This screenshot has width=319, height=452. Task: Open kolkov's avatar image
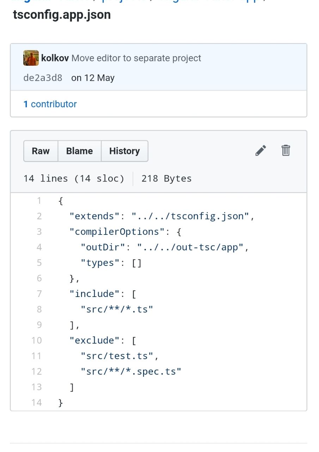coord(31,58)
